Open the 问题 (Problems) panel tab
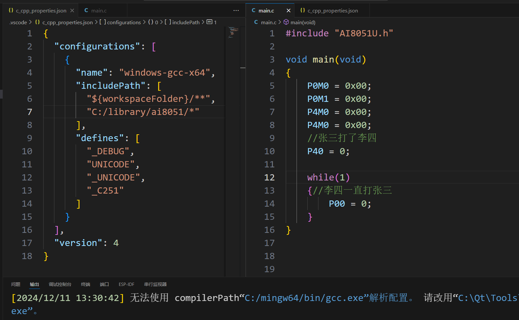This screenshot has width=519, height=320. [x=16, y=284]
